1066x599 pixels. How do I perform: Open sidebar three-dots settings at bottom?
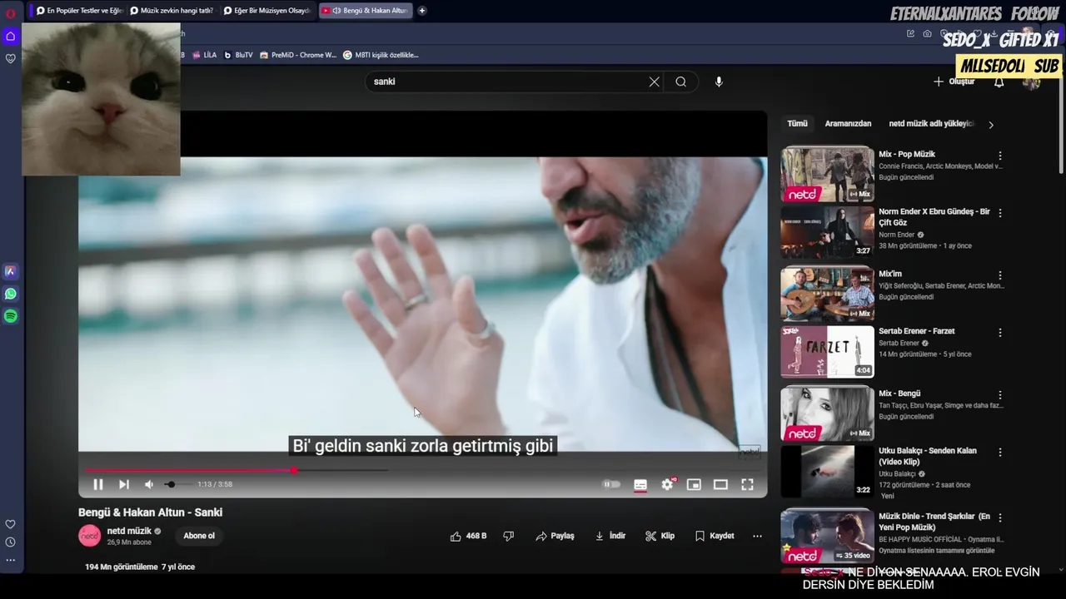coord(11,560)
